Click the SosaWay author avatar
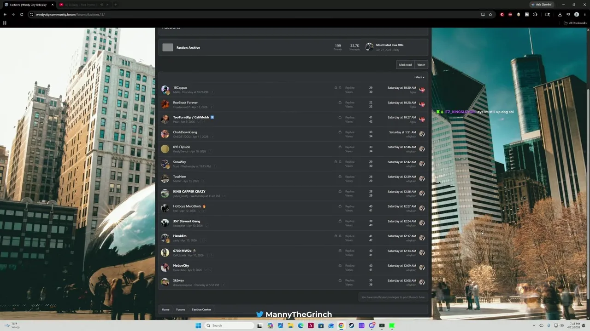Screen dimensions: 590x331 pyautogui.click(x=165, y=164)
